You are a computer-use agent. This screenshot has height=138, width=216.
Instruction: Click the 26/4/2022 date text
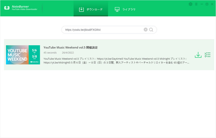point(68,53)
